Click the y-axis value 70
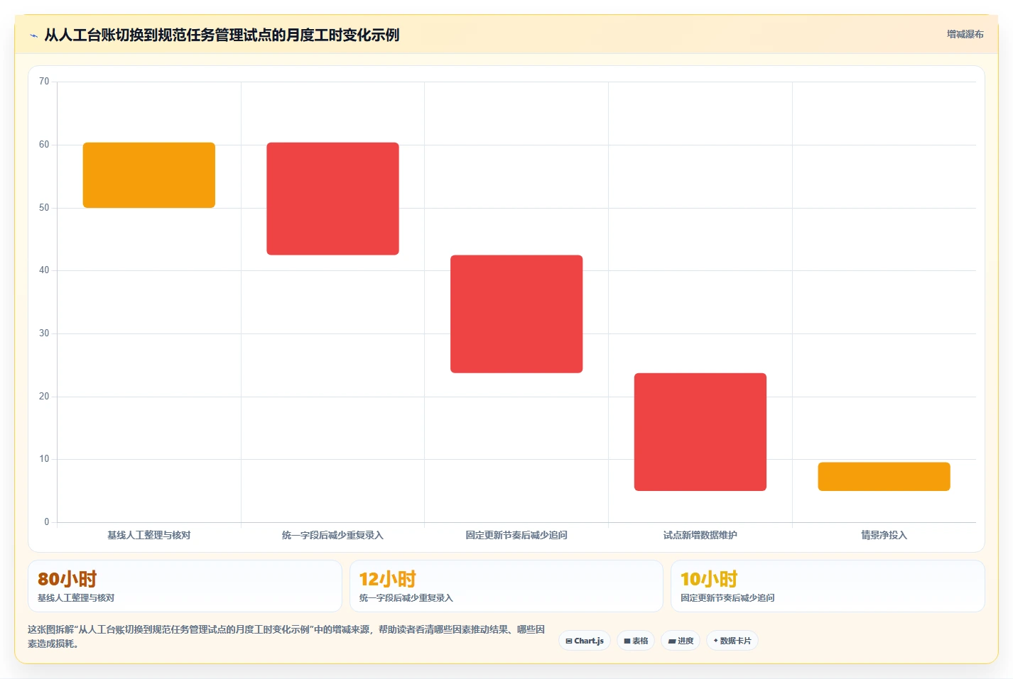 (44, 82)
